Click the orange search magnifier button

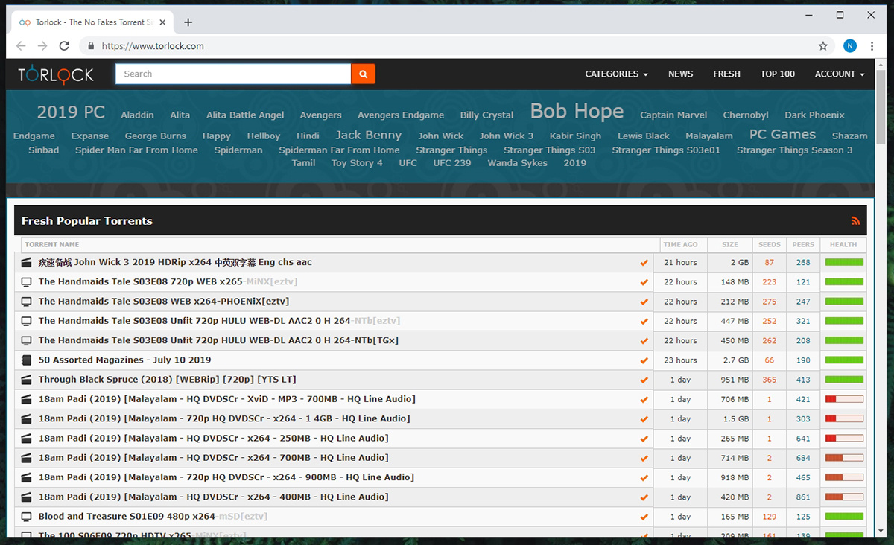point(363,74)
